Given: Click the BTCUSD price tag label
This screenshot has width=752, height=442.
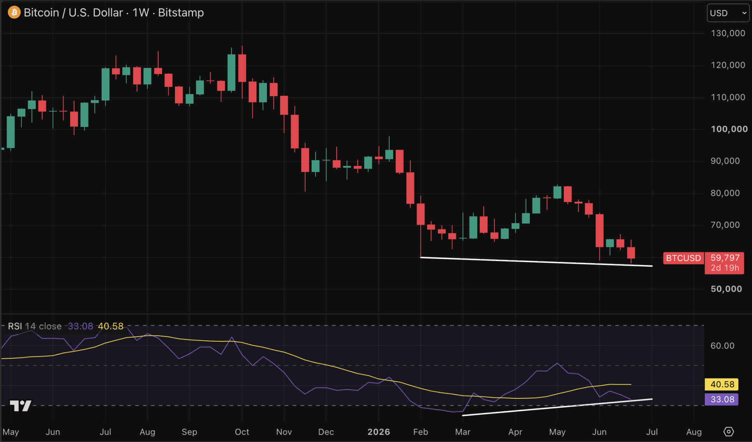Looking at the screenshot, I should pos(683,258).
